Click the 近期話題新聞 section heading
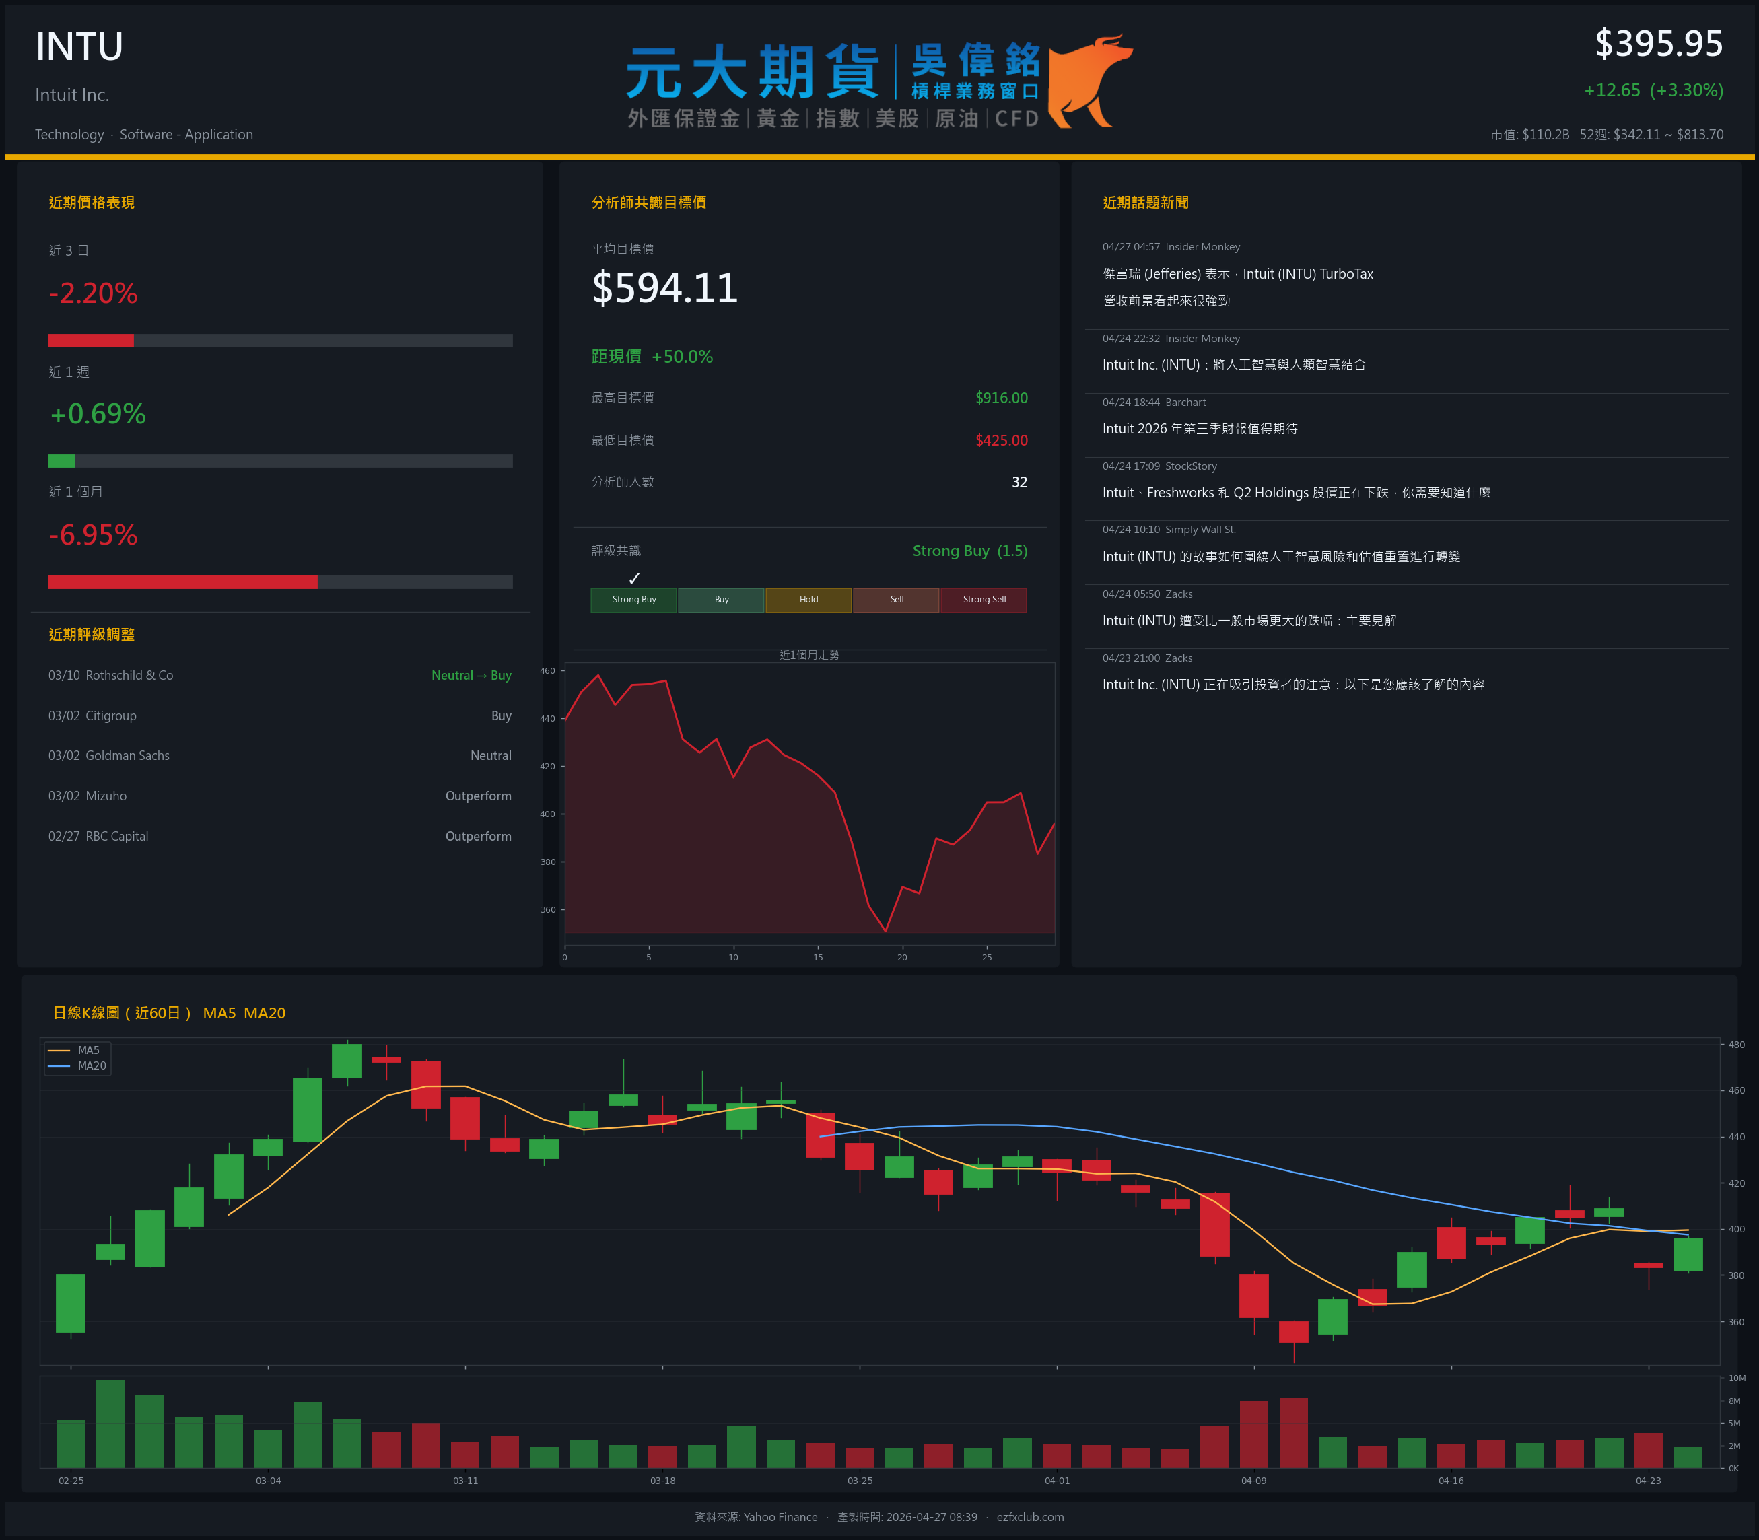This screenshot has height=1540, width=1759. coord(1146,203)
